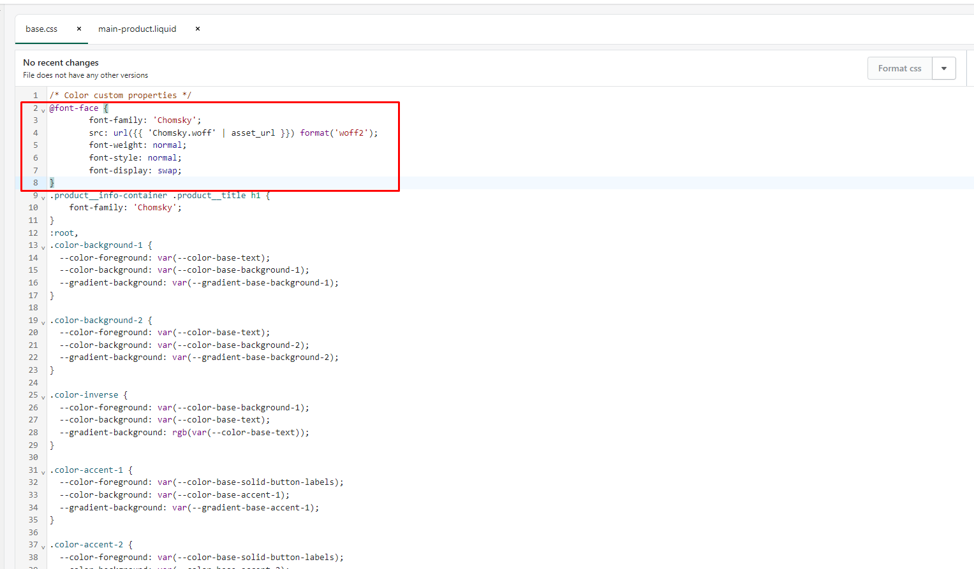Click the Format css button
974x569 pixels.
(x=899, y=68)
